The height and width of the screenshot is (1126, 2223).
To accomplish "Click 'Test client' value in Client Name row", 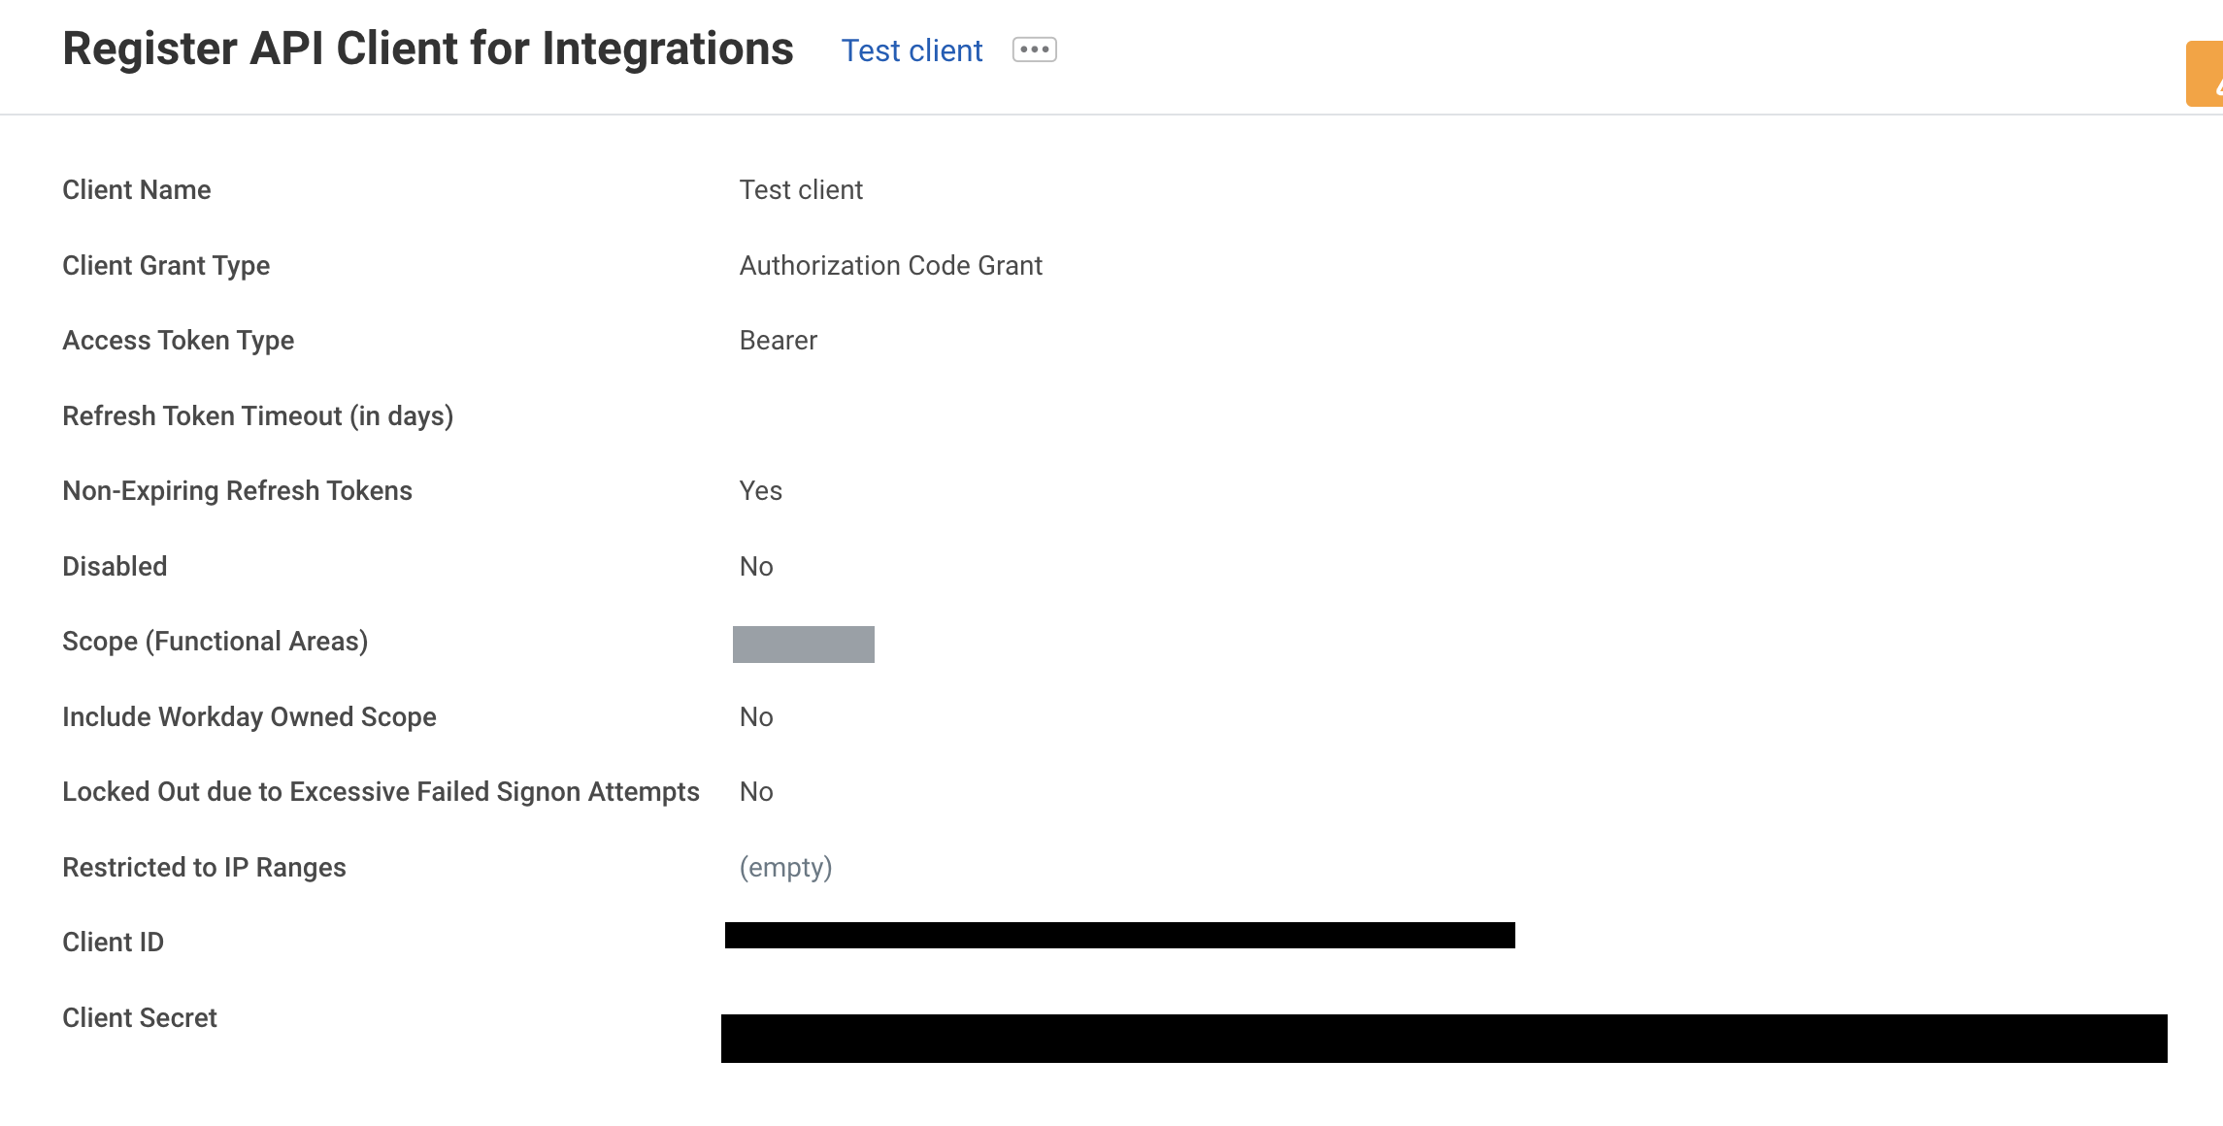I will 801,190.
